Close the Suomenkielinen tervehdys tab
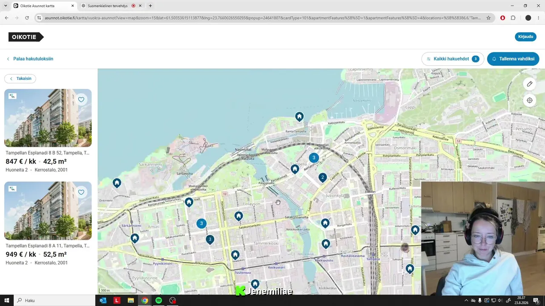 [x=141, y=6]
